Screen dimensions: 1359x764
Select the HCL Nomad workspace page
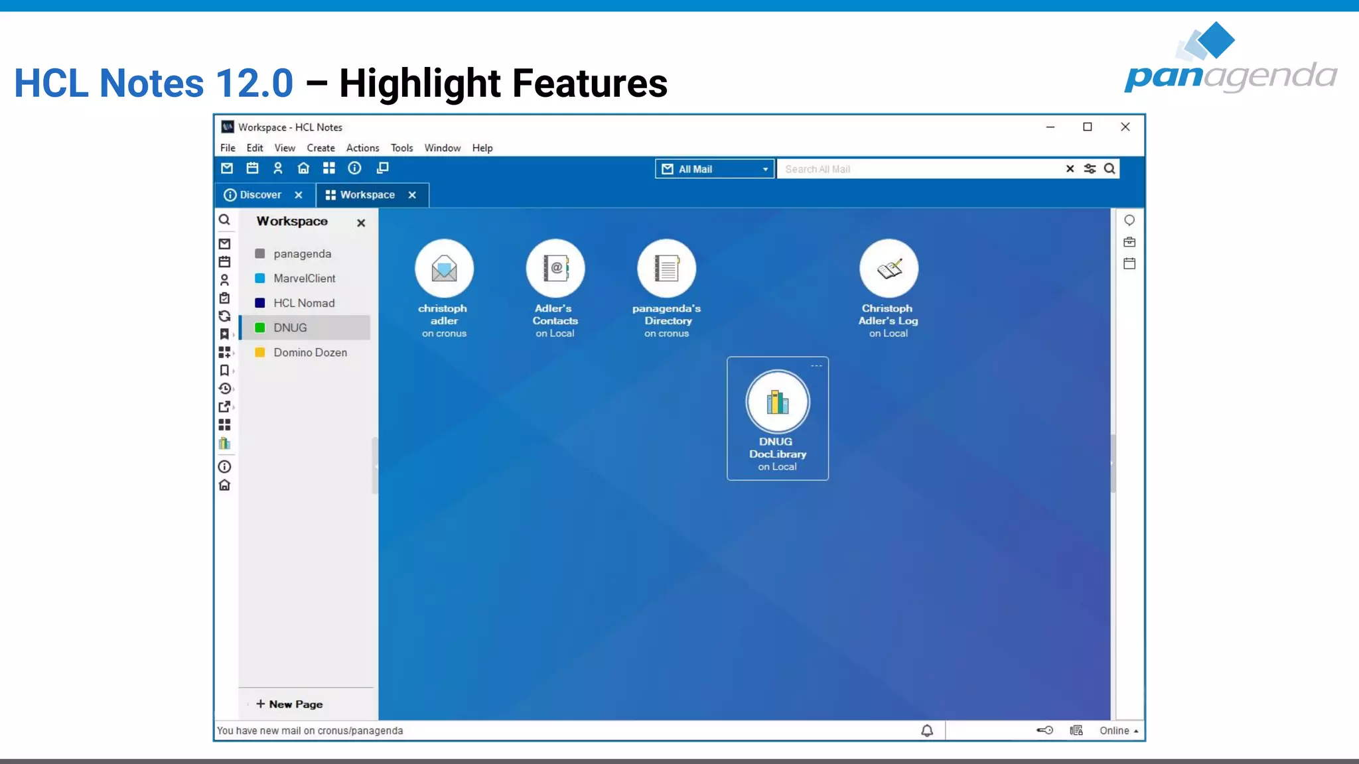click(305, 303)
